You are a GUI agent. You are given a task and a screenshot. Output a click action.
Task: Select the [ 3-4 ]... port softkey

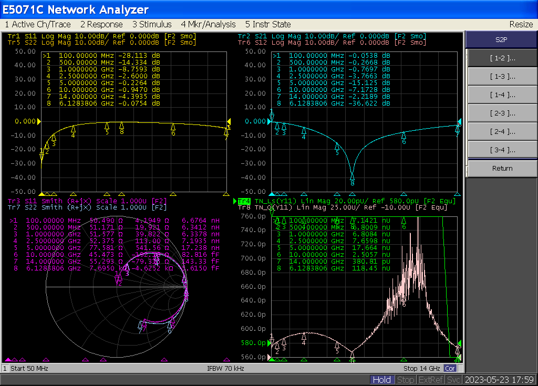click(x=502, y=150)
